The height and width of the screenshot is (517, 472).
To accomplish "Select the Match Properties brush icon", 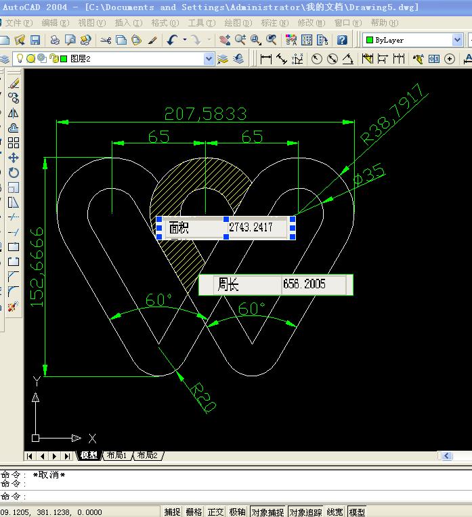I will pyautogui.click(x=152, y=40).
